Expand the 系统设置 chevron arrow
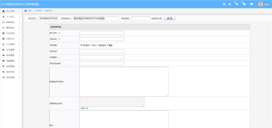 point(19,77)
